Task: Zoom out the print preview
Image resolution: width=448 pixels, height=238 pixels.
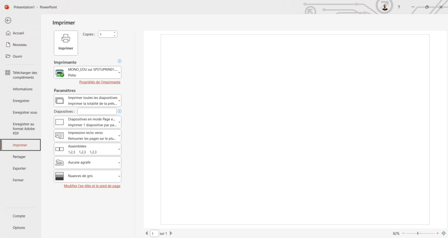Action: point(403,234)
